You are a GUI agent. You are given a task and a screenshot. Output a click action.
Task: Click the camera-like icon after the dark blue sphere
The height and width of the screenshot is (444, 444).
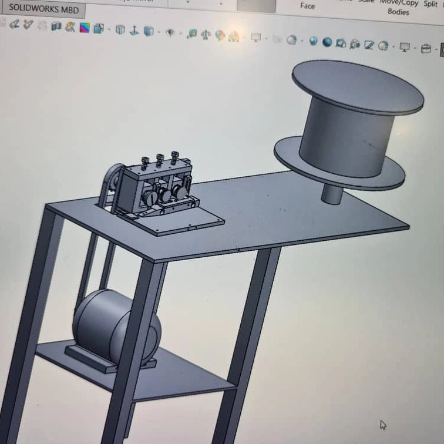tap(341, 43)
